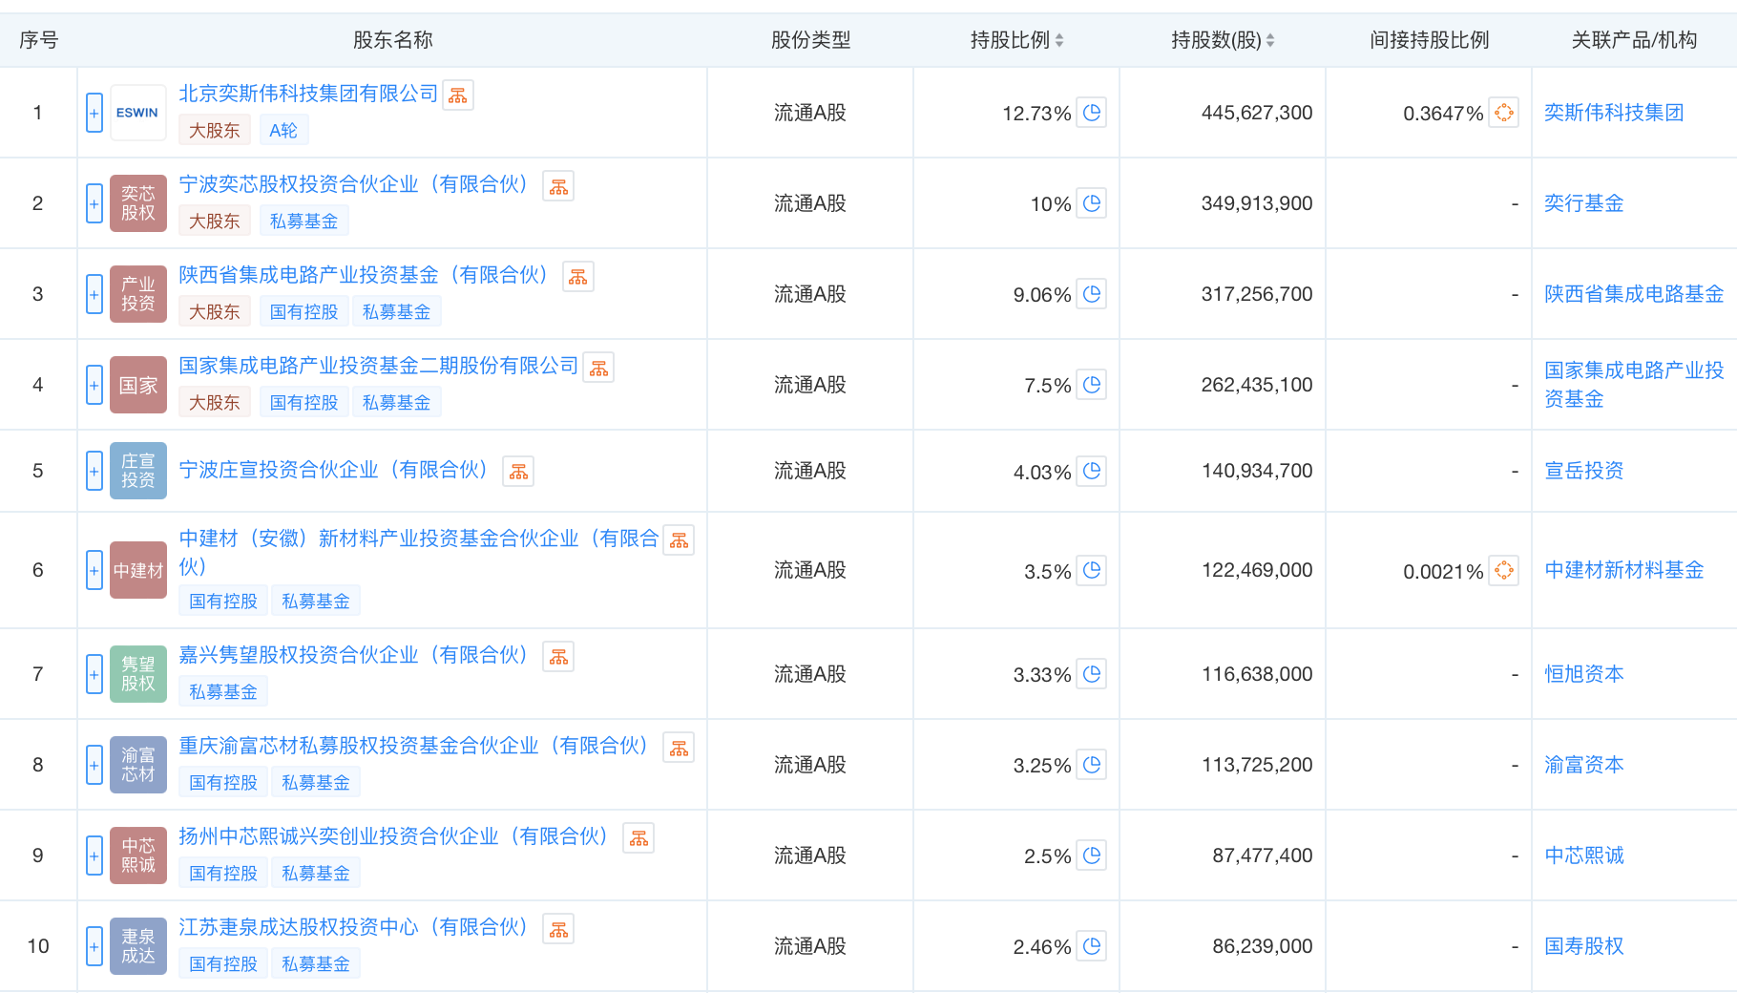Show shareholding chart icon next to 9.06%
Screen dimensions: 1737x993
1092,294
